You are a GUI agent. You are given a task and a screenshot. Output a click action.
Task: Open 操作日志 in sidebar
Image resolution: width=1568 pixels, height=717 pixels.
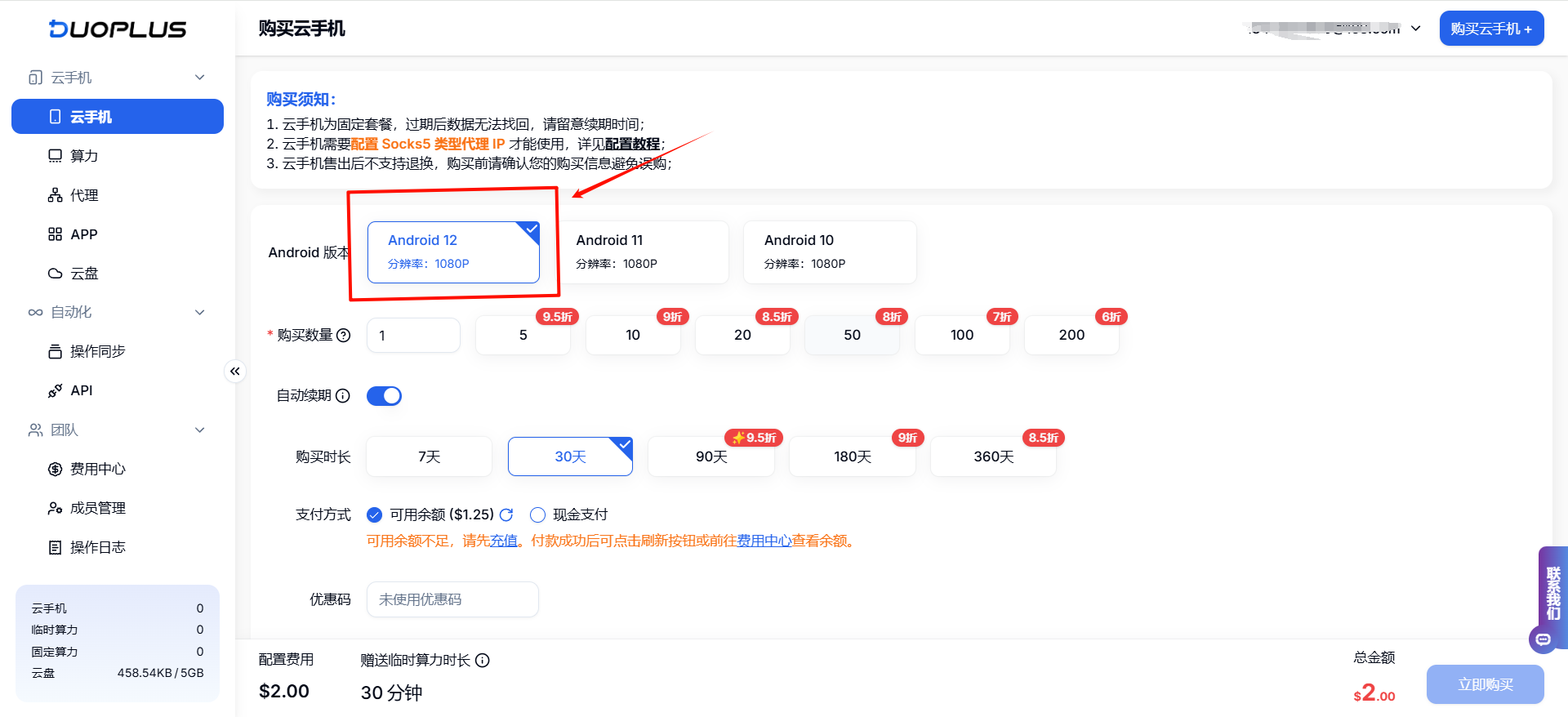(118, 547)
